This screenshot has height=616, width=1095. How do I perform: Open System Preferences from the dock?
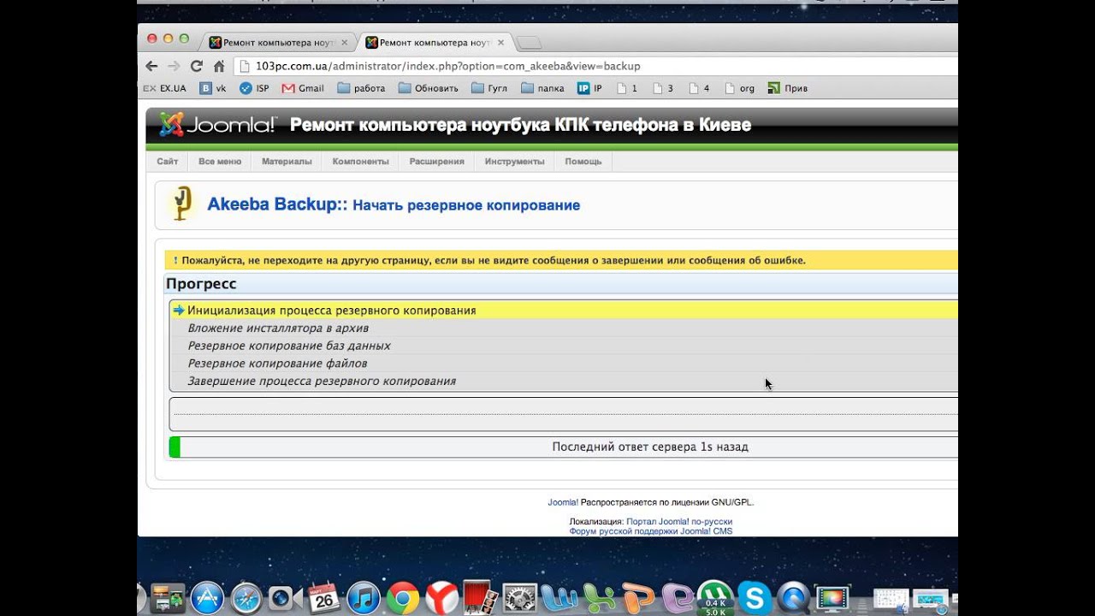pyautogui.click(x=519, y=598)
